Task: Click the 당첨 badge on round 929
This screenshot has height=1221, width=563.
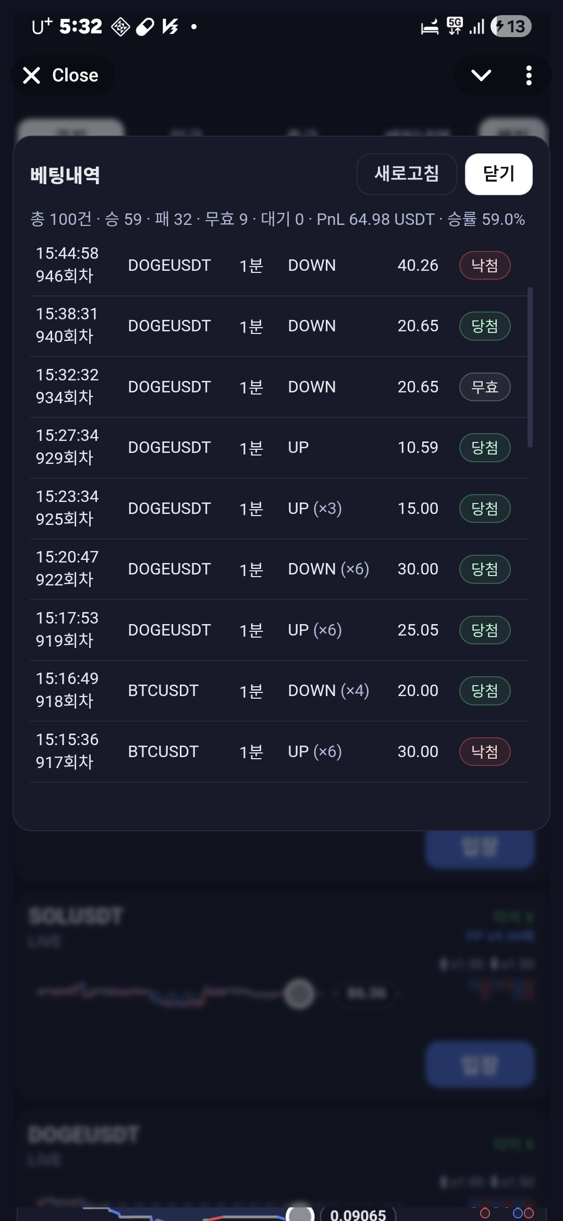Action: pyautogui.click(x=484, y=448)
